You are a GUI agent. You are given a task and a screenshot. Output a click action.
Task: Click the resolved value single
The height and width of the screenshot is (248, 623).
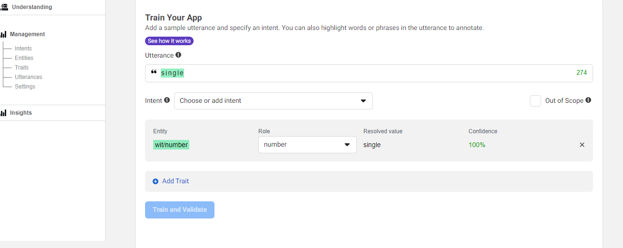point(372,145)
